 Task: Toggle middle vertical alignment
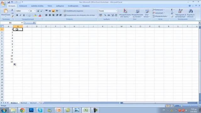[x=50, y=11]
